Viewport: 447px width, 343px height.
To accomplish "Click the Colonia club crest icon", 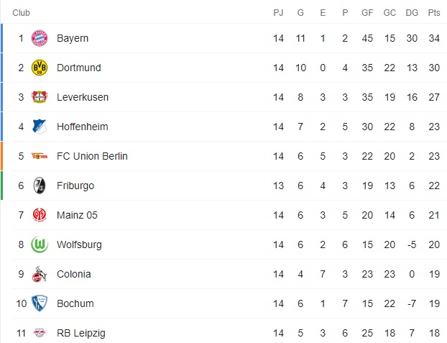I will tap(40, 274).
